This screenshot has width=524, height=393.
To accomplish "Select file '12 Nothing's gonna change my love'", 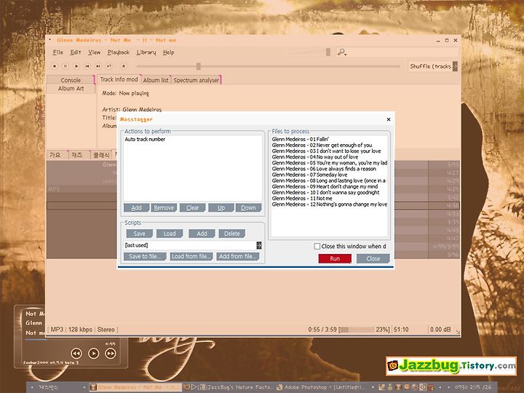I will 330,205.
